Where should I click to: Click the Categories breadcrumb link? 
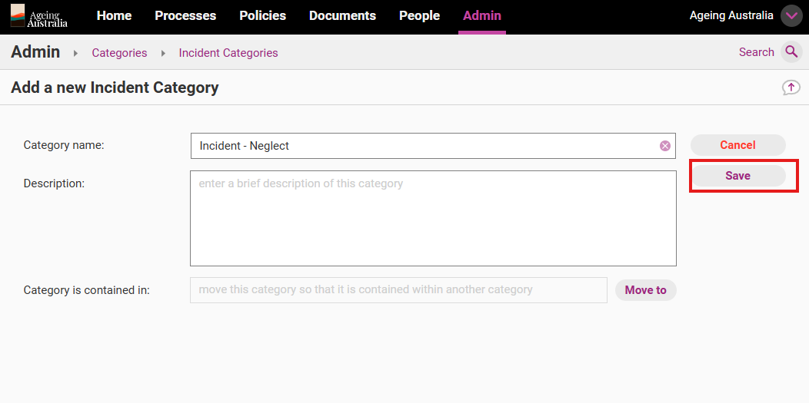tap(119, 53)
